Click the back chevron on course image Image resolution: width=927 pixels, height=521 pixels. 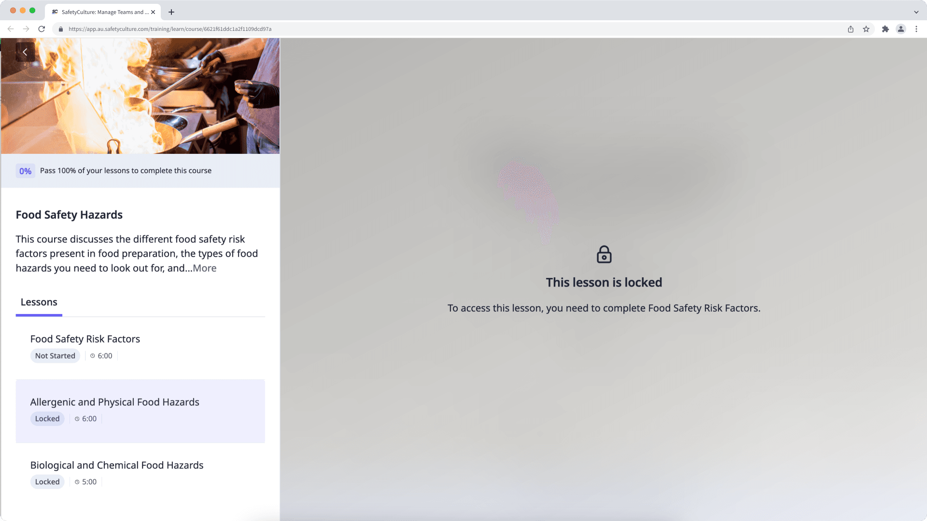point(25,52)
